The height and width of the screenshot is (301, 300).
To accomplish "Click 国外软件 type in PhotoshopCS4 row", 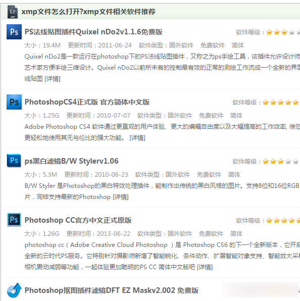I will [x=180, y=116].
